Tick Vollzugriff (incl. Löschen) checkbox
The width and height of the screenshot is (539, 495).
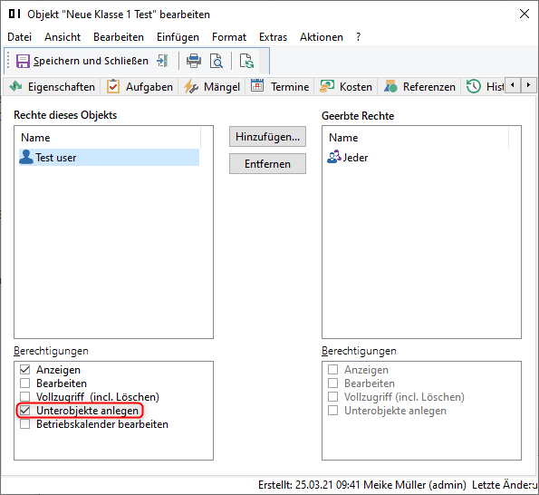24,396
